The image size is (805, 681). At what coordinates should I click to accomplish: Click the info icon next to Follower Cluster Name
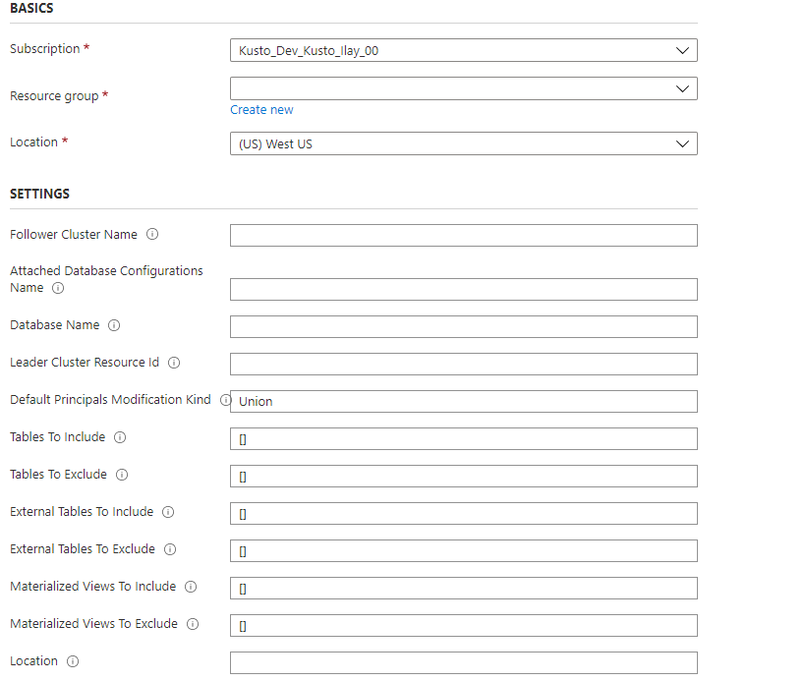coord(152,234)
